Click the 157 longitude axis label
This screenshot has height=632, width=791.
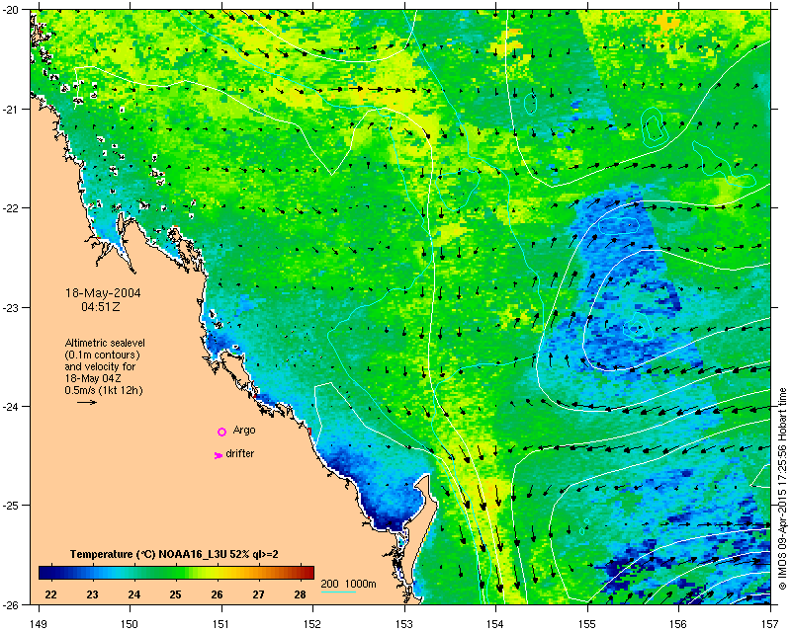point(771,624)
